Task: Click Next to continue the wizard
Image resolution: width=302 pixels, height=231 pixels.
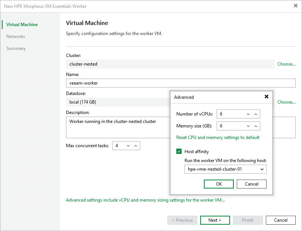Action: [x=215, y=220]
